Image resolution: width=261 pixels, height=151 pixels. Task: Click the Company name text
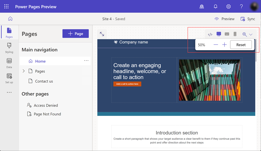point(133,42)
